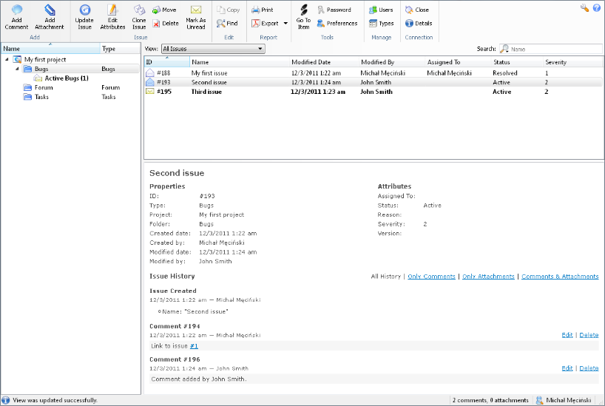Collapse the Bugs folder node
The width and height of the screenshot is (605, 406).
click(17, 69)
